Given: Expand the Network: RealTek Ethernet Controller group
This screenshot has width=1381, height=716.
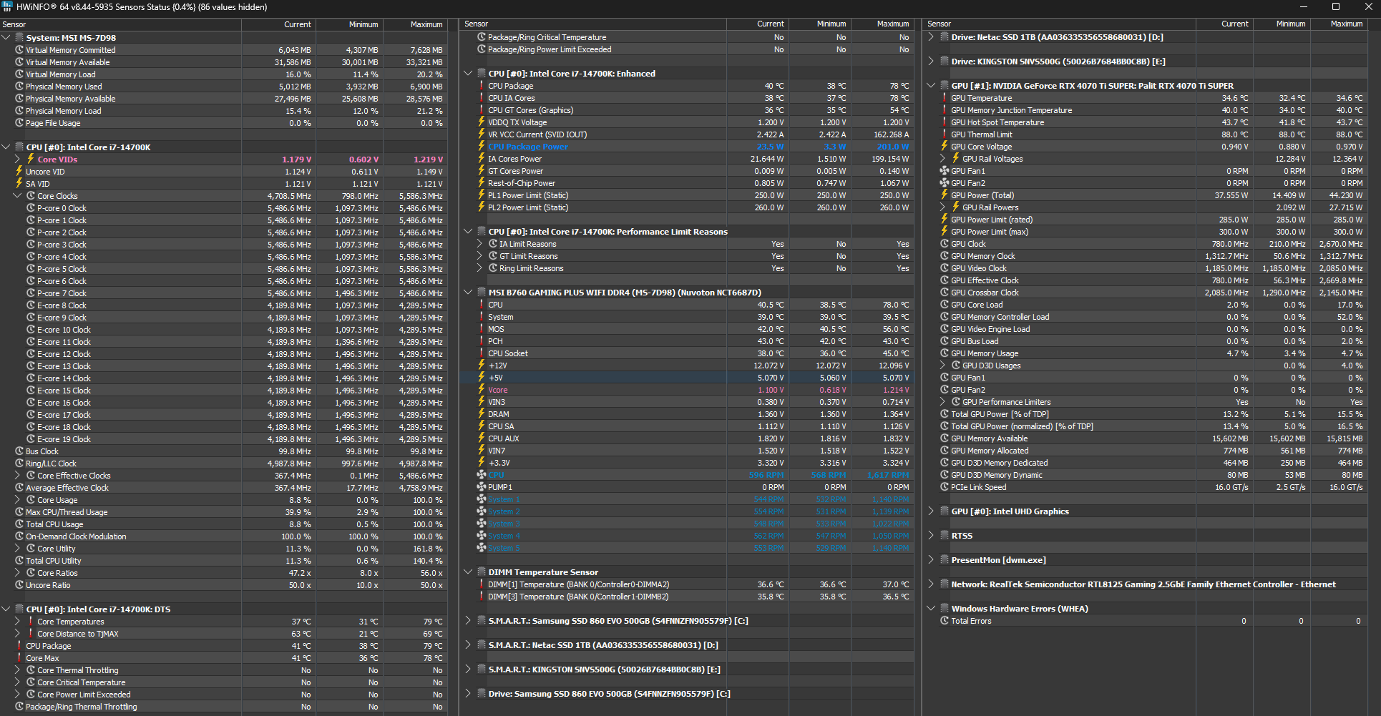Looking at the screenshot, I should (x=931, y=584).
